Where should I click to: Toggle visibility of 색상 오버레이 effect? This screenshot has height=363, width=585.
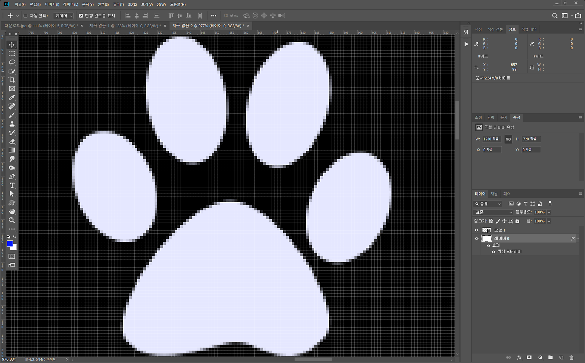(x=493, y=252)
